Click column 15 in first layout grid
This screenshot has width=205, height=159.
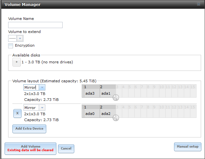click(193, 87)
